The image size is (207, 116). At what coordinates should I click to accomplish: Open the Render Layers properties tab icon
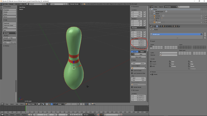click(x=157, y=26)
